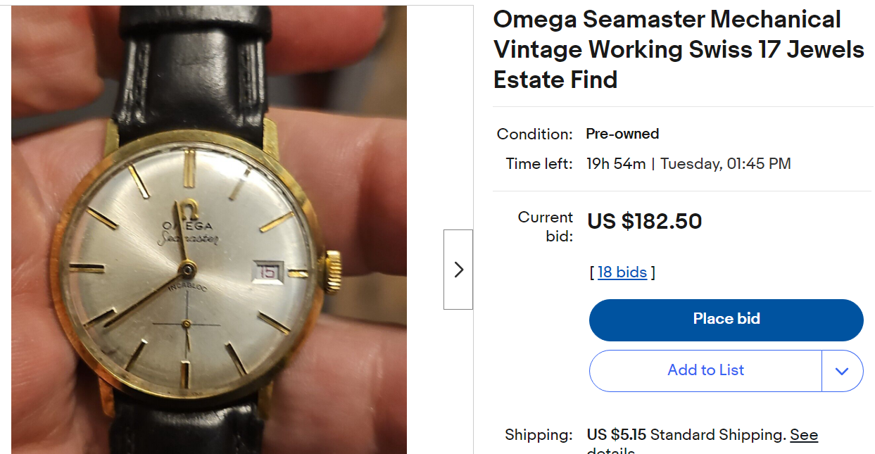Click the US $182.50 current bid price
The height and width of the screenshot is (454, 875).
click(x=645, y=222)
